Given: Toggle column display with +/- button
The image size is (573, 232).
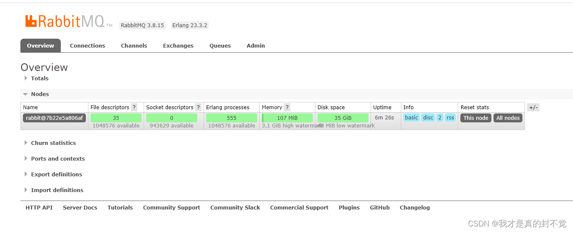Looking at the screenshot, I should 533,108.
